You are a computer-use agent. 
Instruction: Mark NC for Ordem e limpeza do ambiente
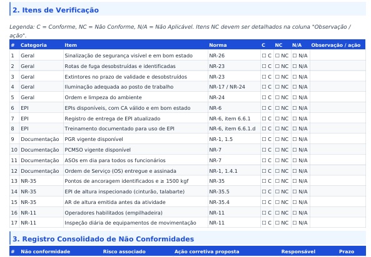tap(277, 97)
